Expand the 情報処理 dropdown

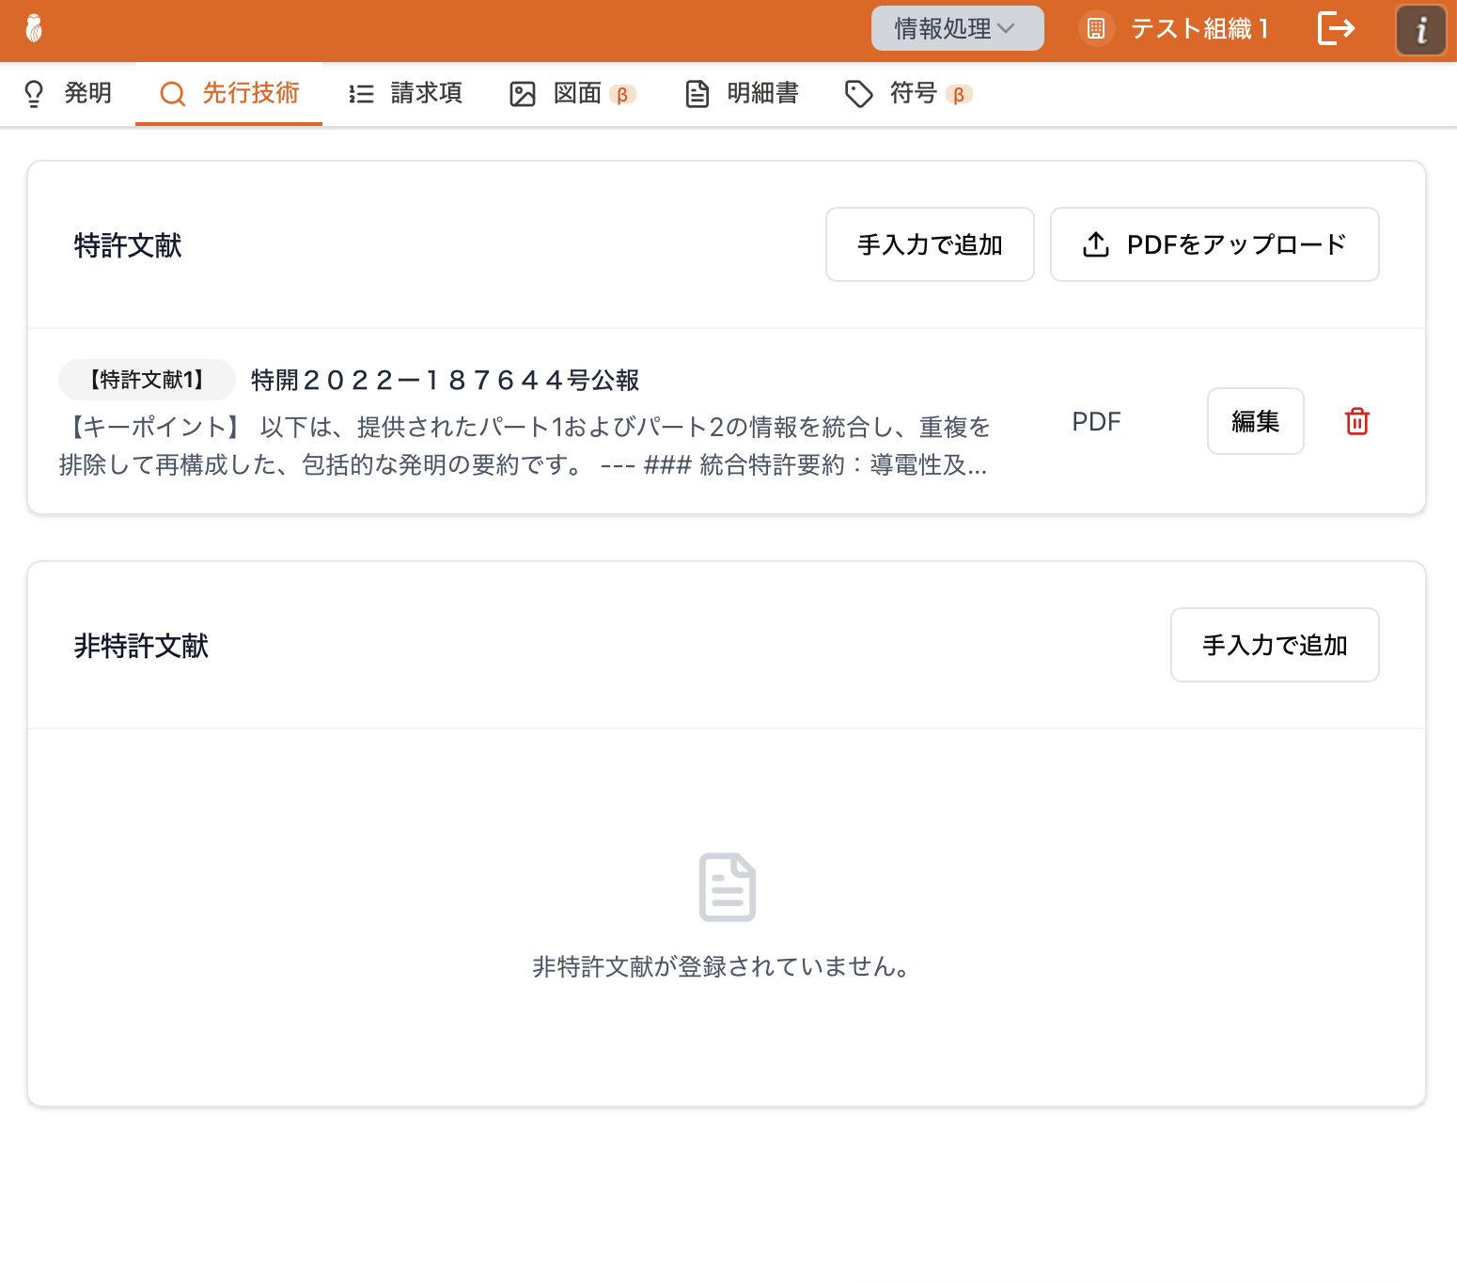(x=957, y=29)
